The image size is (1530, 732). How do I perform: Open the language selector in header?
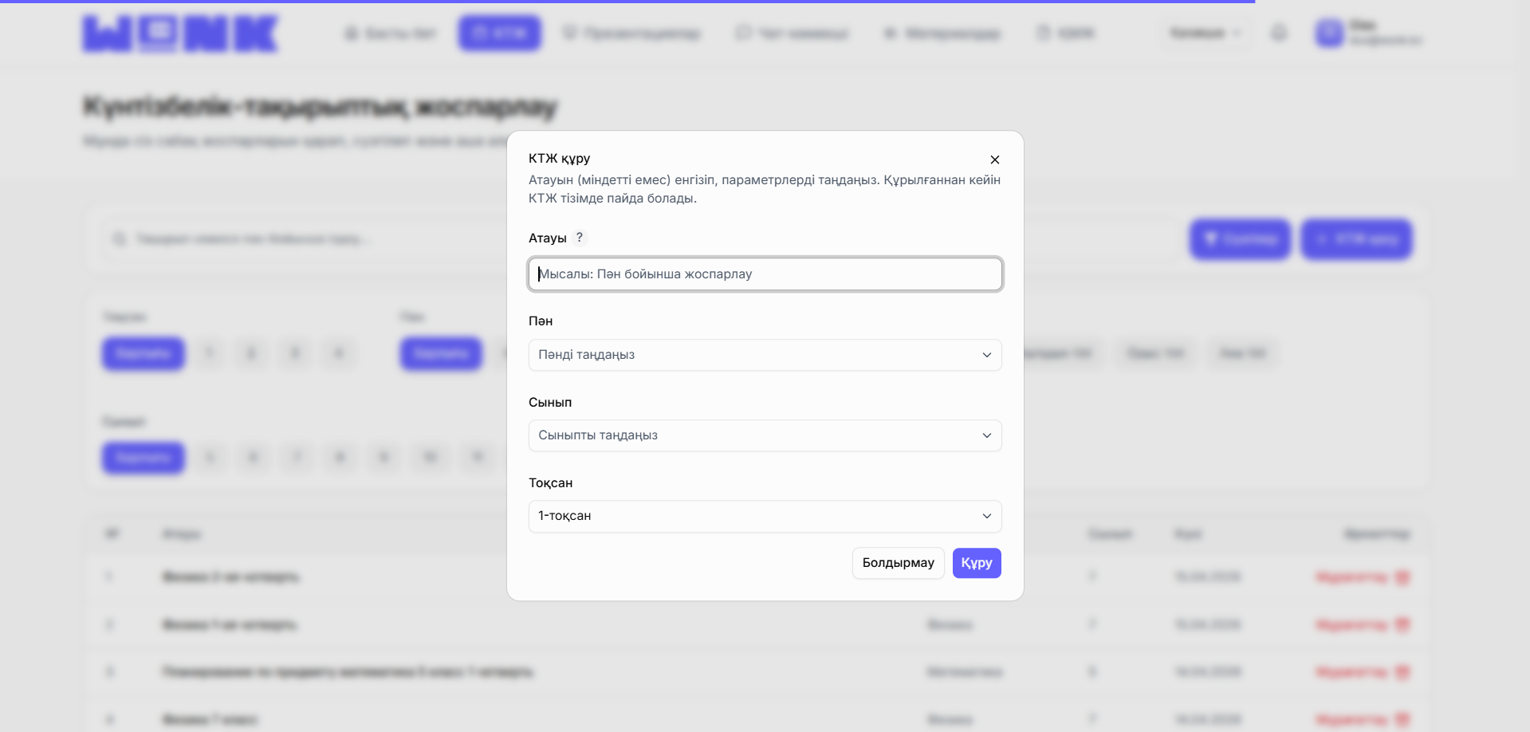(1205, 33)
